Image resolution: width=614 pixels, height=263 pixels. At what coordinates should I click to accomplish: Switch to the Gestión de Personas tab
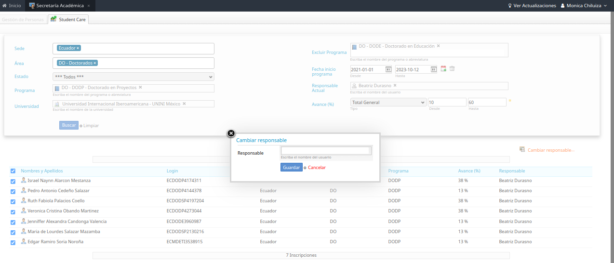pyautogui.click(x=23, y=20)
